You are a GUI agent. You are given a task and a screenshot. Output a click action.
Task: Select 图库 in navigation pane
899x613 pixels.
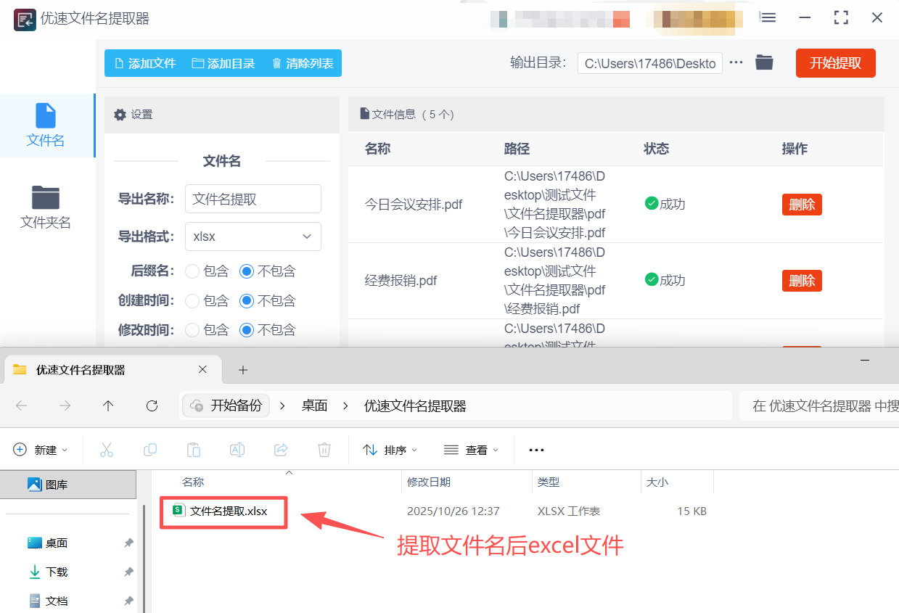pos(68,485)
